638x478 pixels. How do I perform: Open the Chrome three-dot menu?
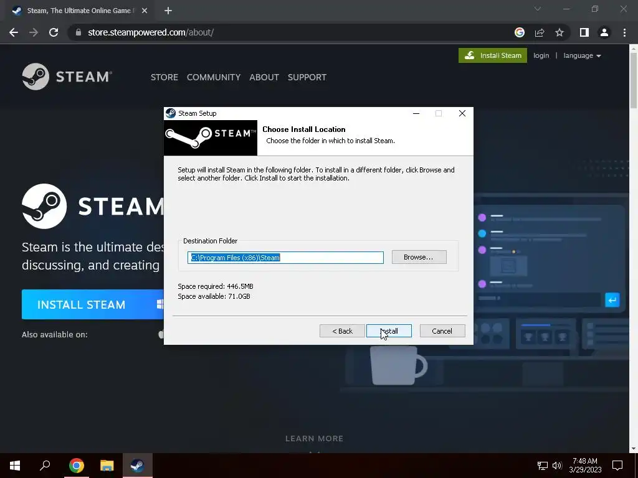point(624,32)
